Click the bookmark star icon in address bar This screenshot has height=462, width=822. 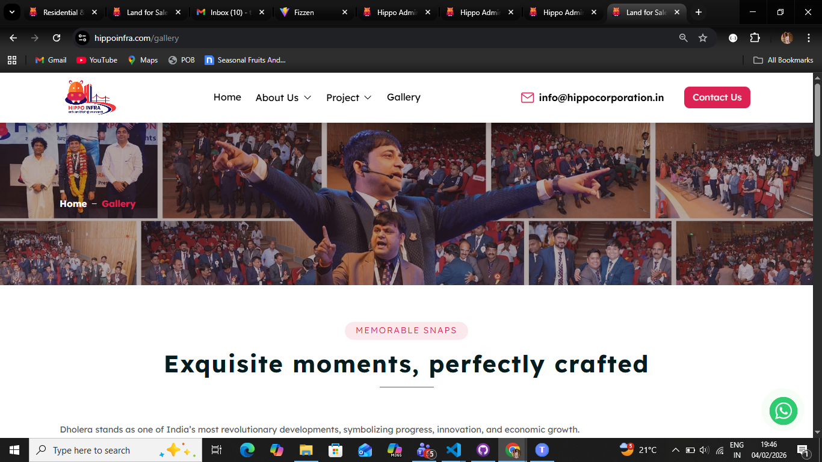pyautogui.click(x=702, y=38)
